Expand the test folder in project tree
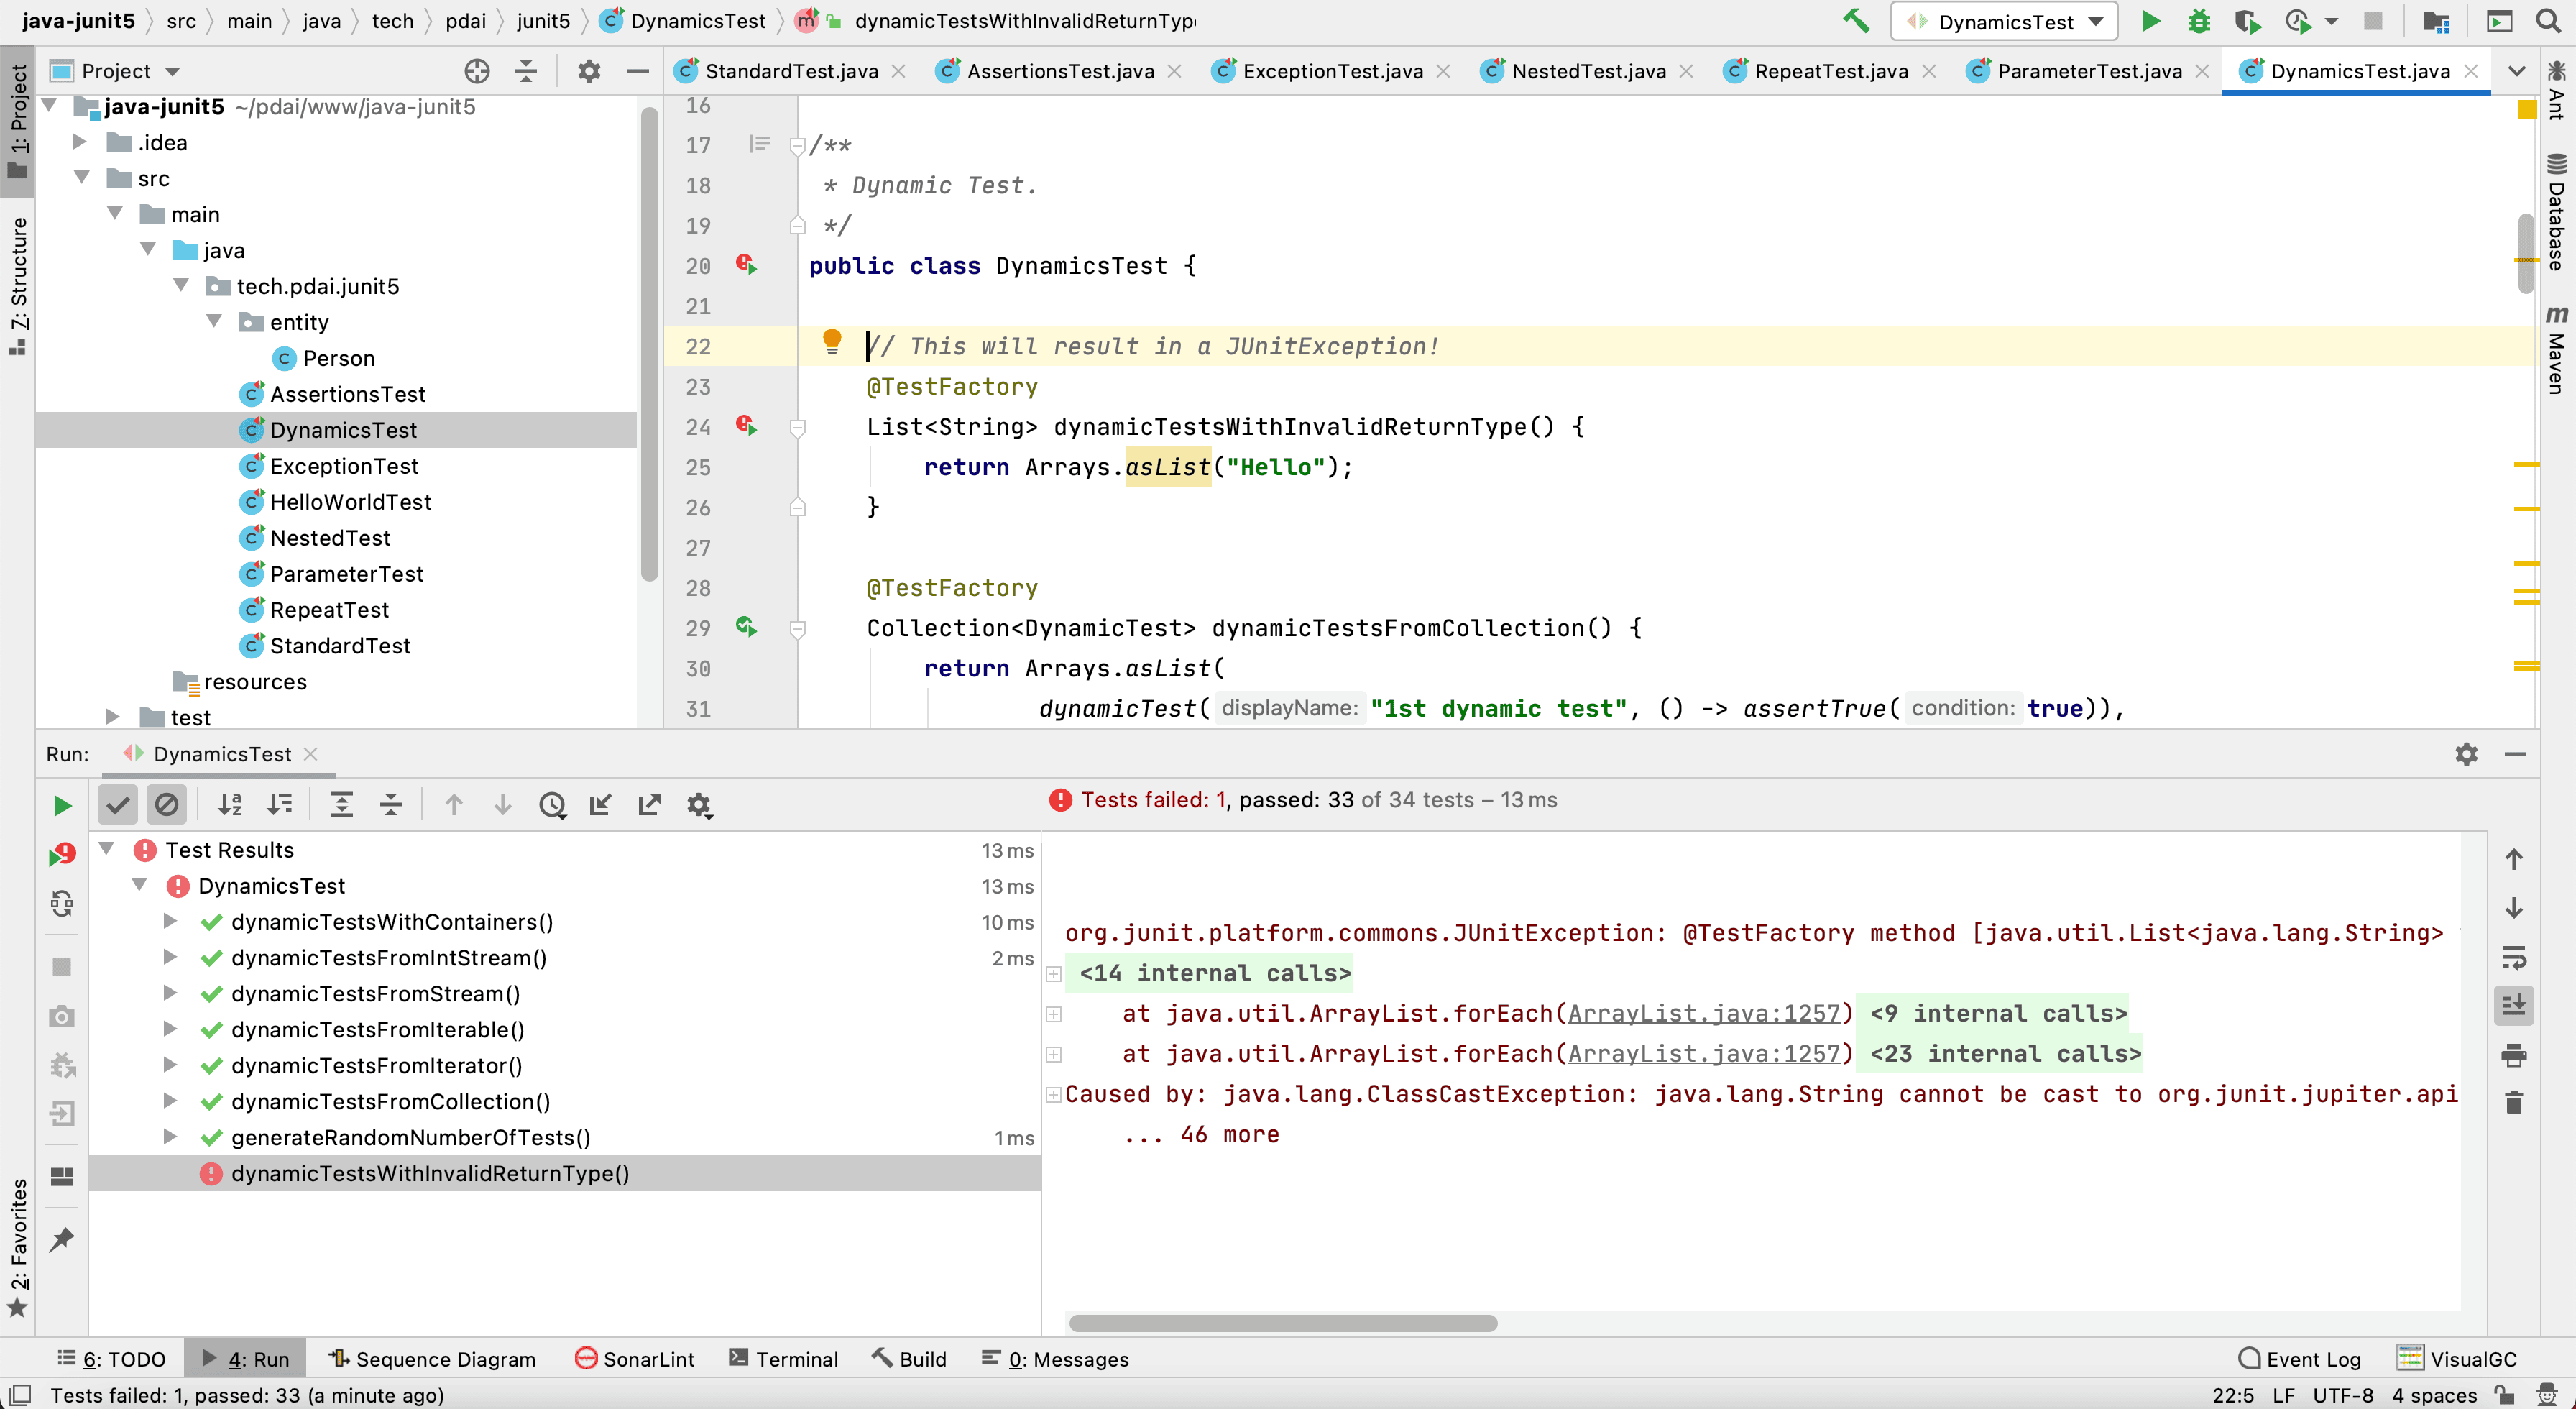Viewport: 2576px width, 1409px height. (113, 717)
